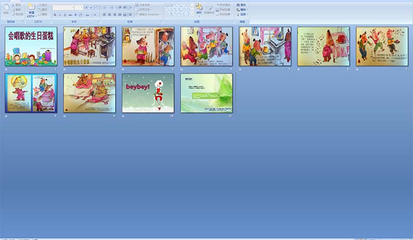The height and width of the screenshot is (240, 413).
Task: Select slide 3 thumbnail in the sorter
Action: (148, 46)
